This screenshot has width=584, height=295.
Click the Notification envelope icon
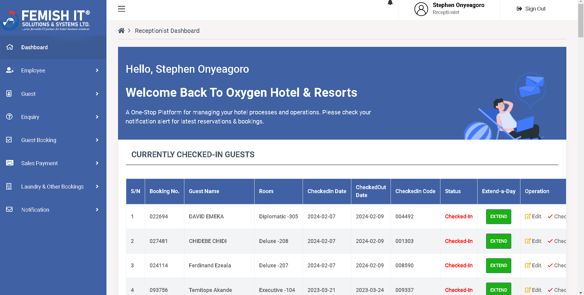tap(9, 209)
